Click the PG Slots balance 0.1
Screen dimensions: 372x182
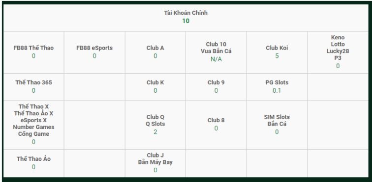tap(277, 91)
